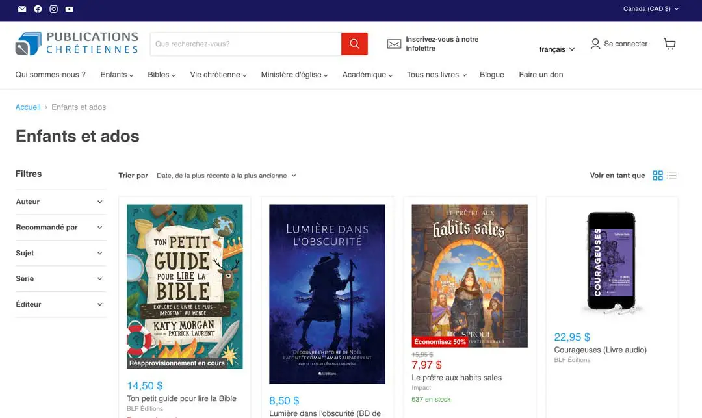Viewport: 702px width, 418px height.
Task: Open the Instagram icon link
Action: [x=54, y=9]
